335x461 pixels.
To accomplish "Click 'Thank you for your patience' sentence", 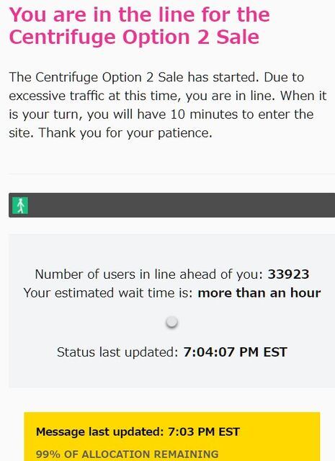I will pos(125,133).
